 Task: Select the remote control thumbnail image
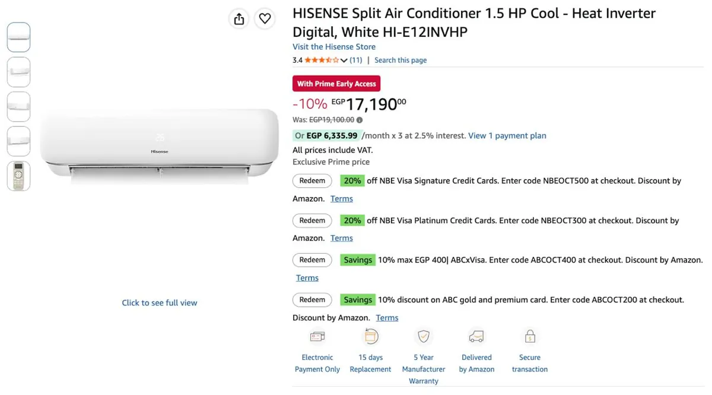pyautogui.click(x=18, y=176)
